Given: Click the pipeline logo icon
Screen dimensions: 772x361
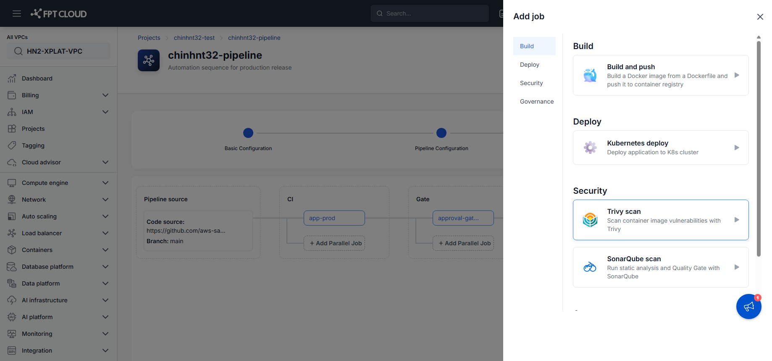Looking at the screenshot, I should (x=149, y=60).
